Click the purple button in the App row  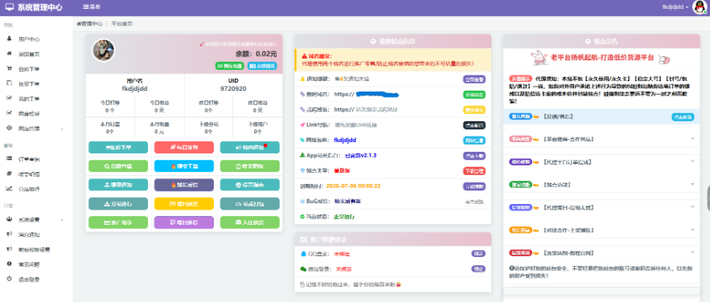(x=474, y=156)
